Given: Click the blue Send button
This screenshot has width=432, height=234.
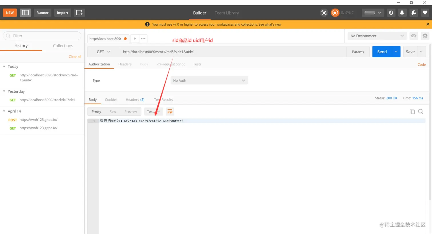Looking at the screenshot, I should [x=382, y=52].
